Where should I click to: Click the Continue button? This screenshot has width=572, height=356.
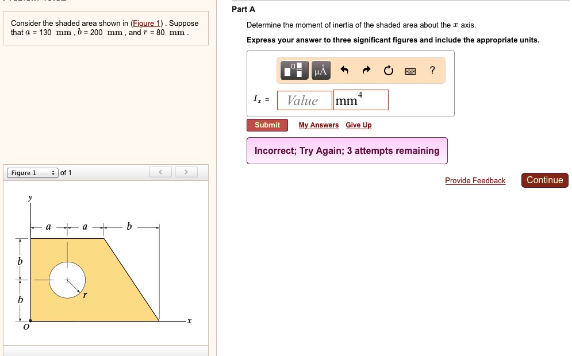click(x=544, y=180)
